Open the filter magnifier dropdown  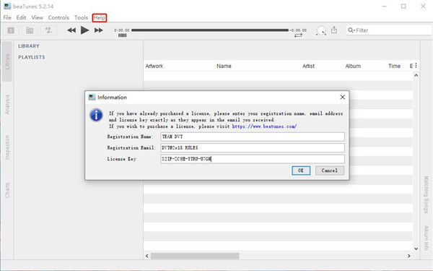pos(351,30)
